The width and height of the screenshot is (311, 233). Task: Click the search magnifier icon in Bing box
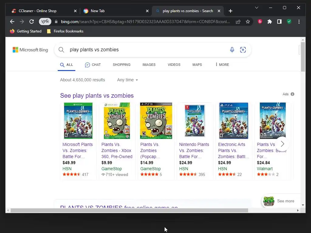pos(61,50)
